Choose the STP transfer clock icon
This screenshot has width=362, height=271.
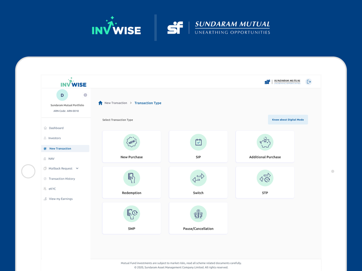click(265, 178)
